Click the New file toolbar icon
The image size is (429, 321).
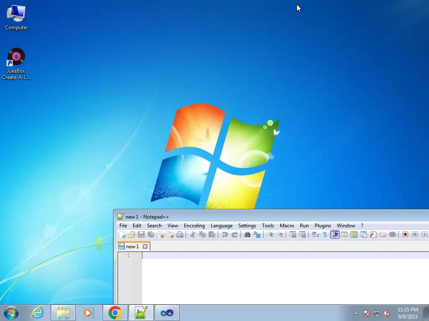click(122, 235)
